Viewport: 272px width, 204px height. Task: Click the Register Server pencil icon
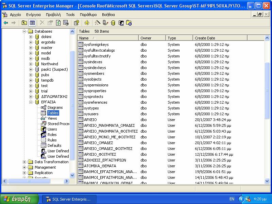coord(105,23)
